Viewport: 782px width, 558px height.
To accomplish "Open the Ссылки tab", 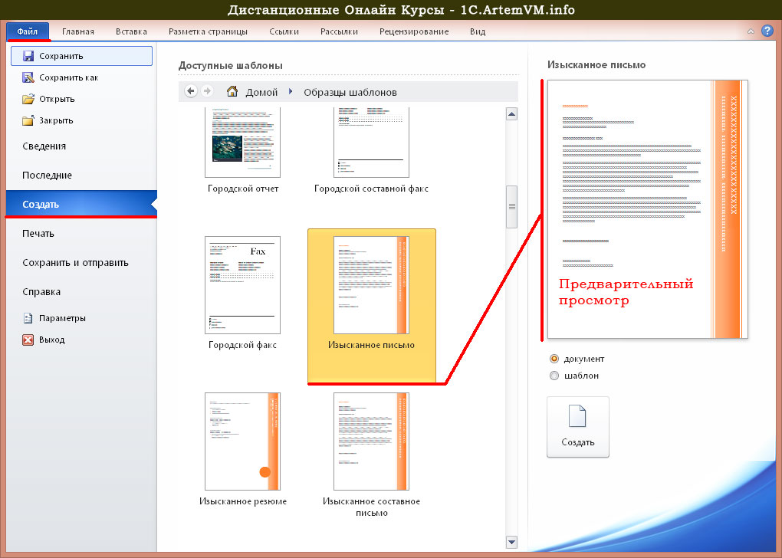I will 284,31.
